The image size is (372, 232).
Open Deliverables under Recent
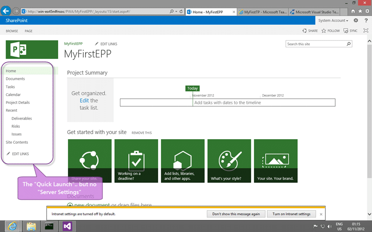21,118
